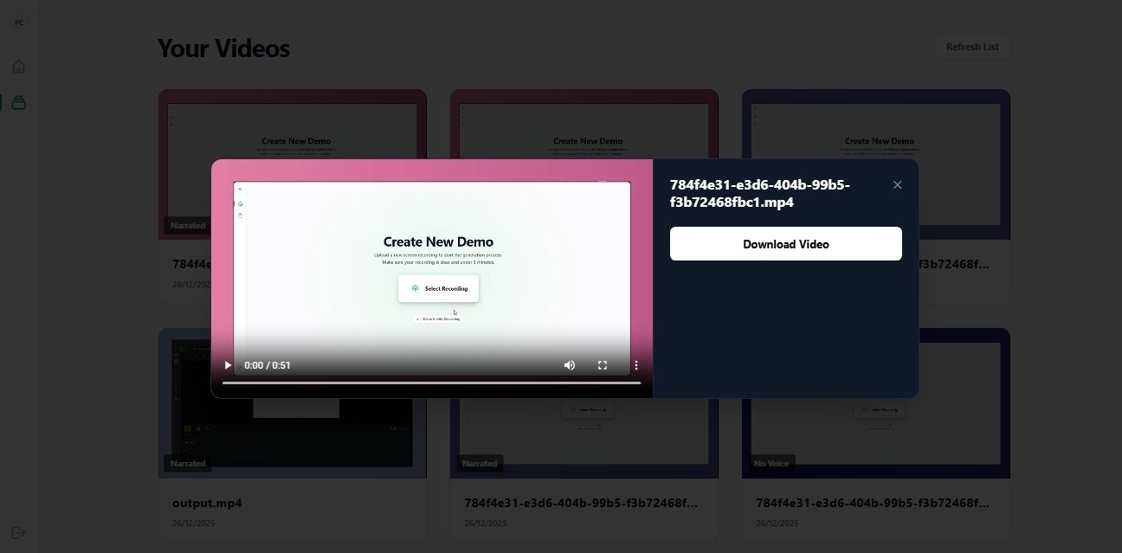
Task: Mute the video with the speaker icon
Action: pyautogui.click(x=570, y=365)
